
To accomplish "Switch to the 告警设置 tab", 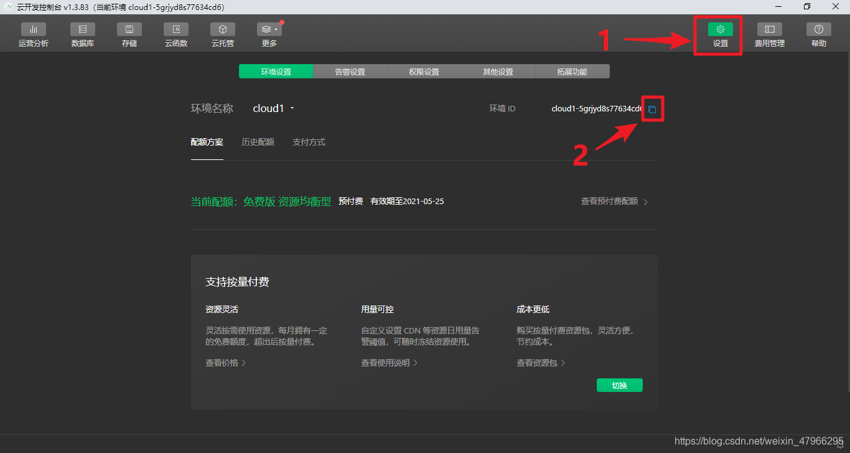I will pyautogui.click(x=350, y=72).
